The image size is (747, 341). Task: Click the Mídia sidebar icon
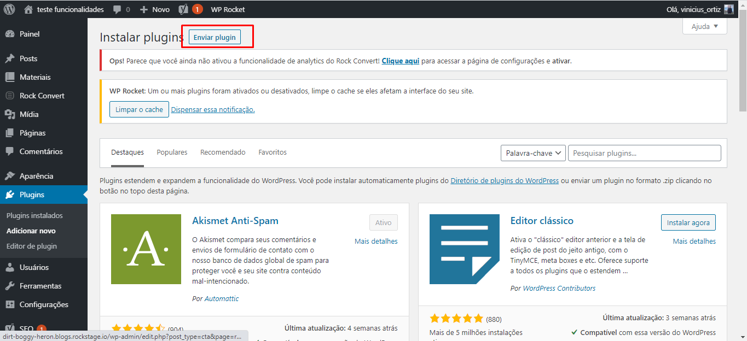[10, 114]
